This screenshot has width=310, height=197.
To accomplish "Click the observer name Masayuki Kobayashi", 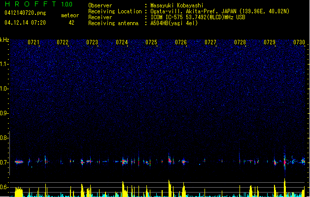I will [x=177, y=5].
